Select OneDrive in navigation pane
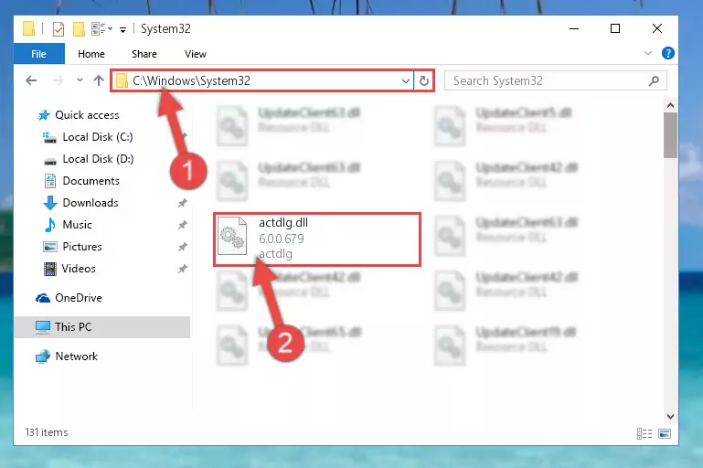 (79, 298)
